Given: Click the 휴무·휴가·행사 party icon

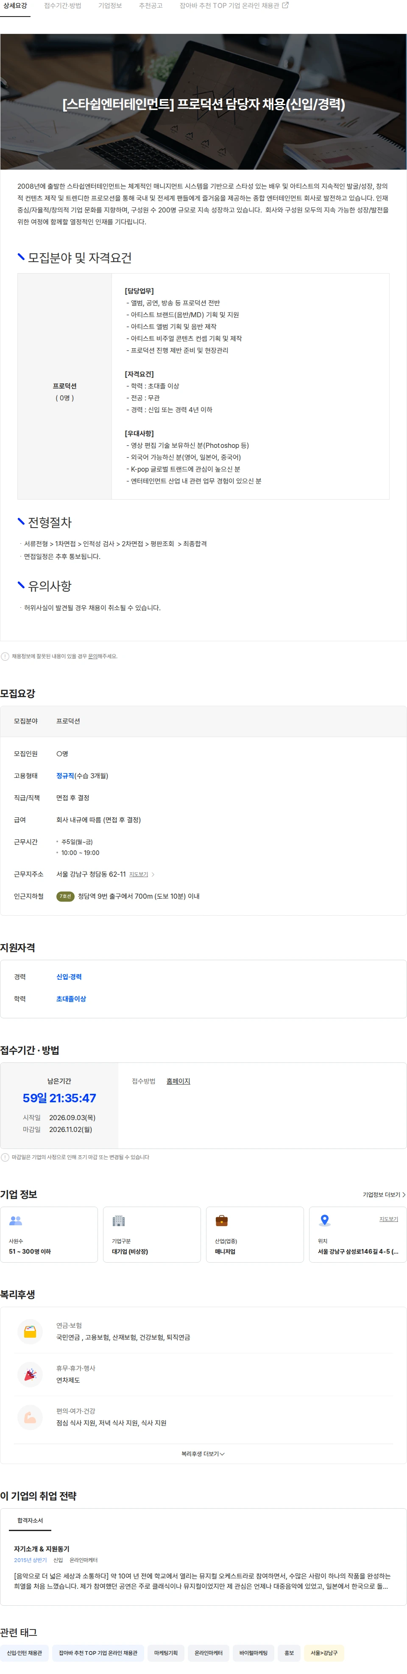Looking at the screenshot, I should 30,1375.
